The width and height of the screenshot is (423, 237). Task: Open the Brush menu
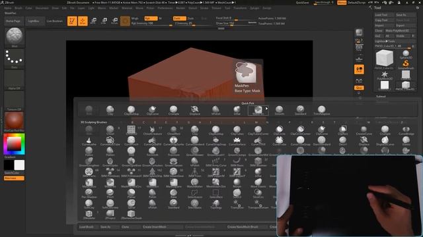pos(19,8)
